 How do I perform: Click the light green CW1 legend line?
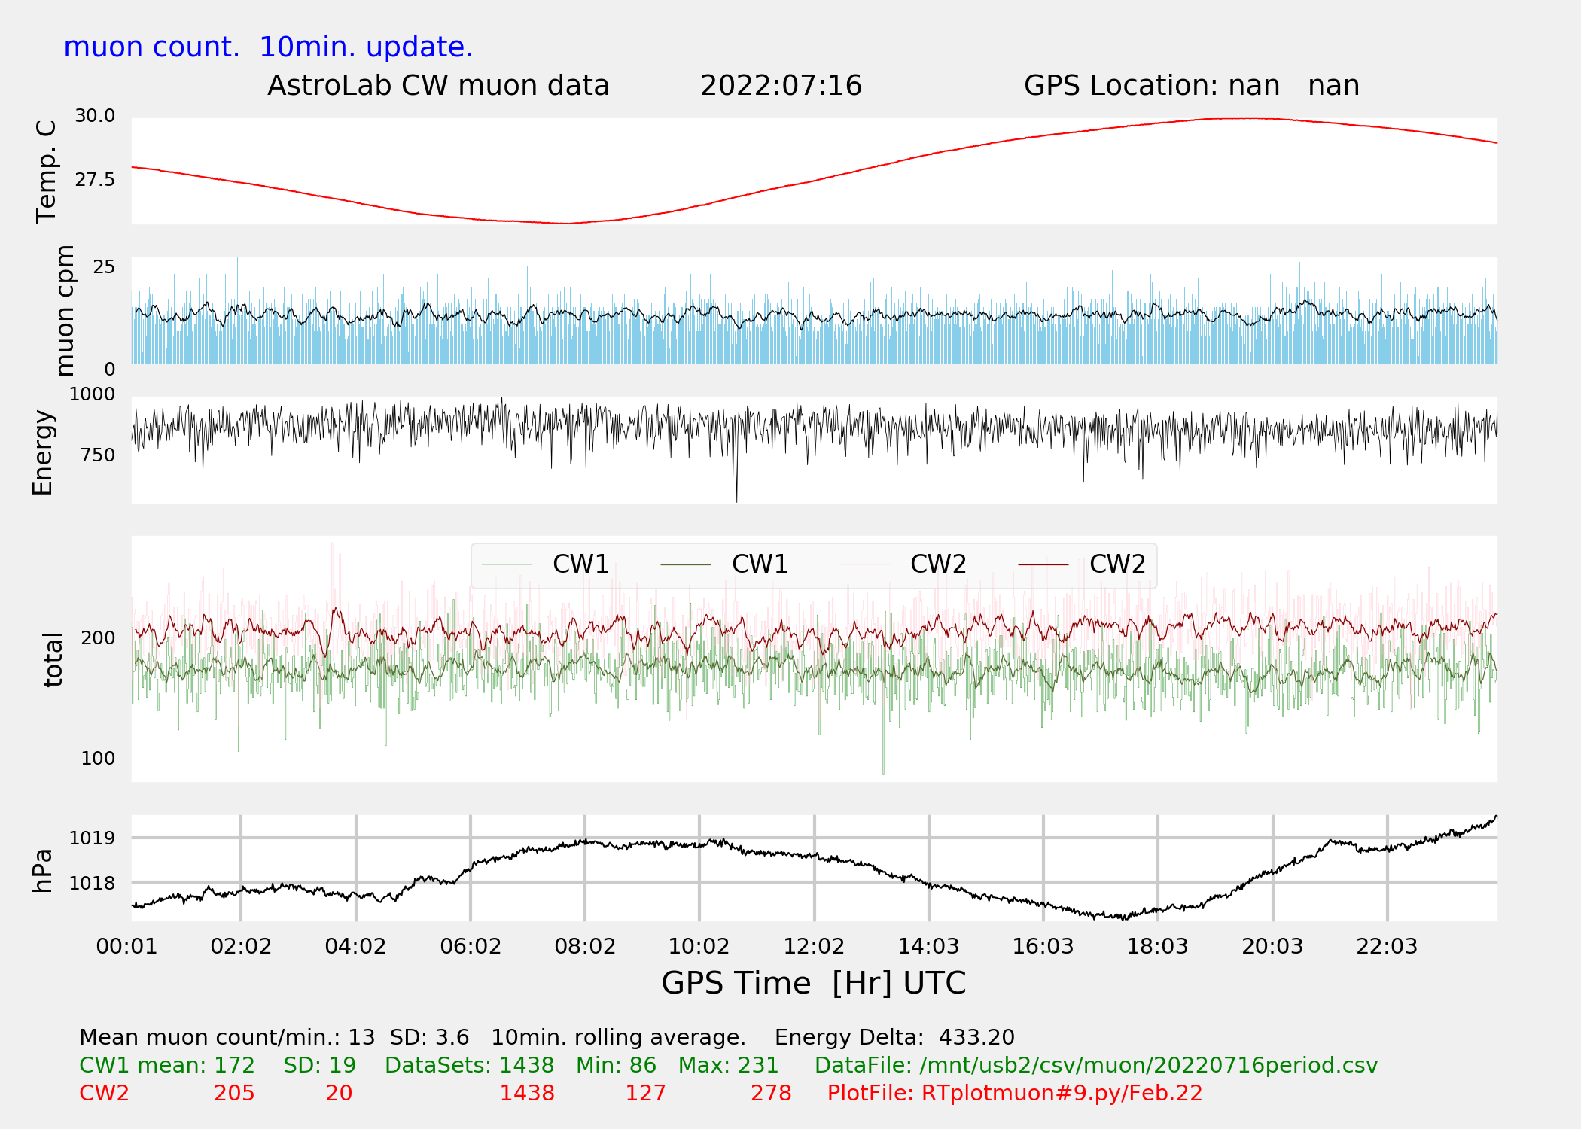click(x=507, y=564)
